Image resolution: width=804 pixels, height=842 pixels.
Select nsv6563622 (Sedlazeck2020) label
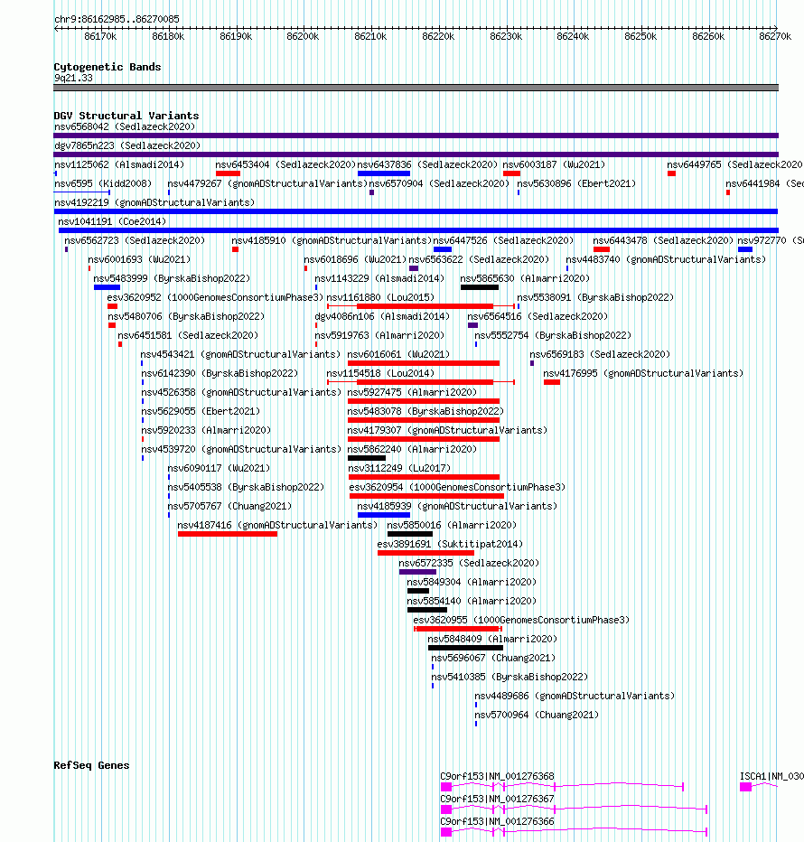pyautogui.click(x=479, y=260)
